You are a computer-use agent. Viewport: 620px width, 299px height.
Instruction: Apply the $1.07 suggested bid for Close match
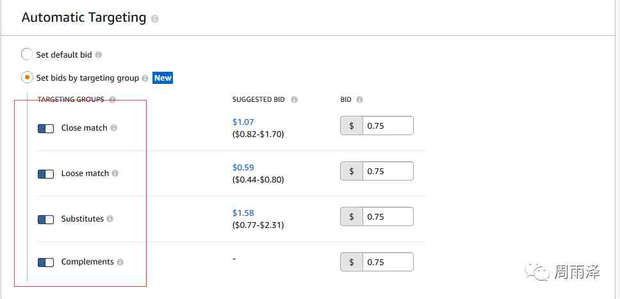click(243, 122)
